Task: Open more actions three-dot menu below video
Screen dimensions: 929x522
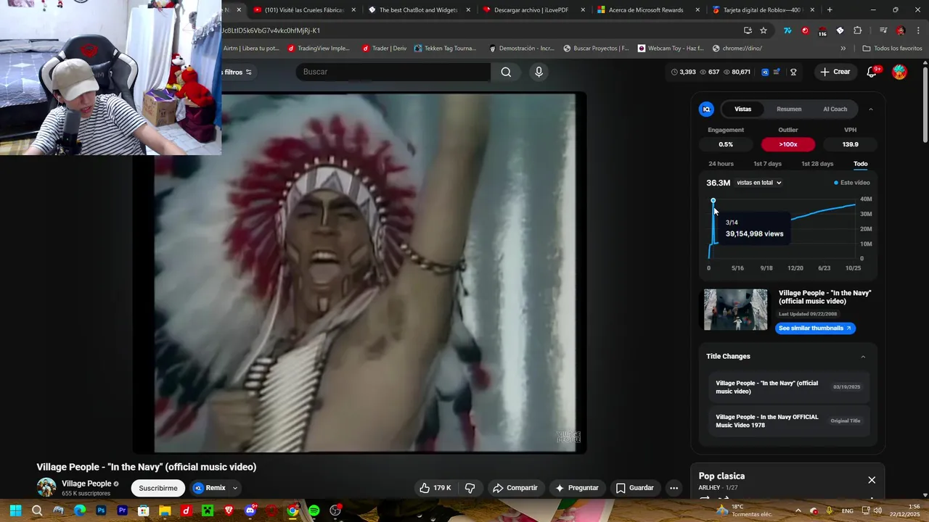Action: (x=674, y=488)
